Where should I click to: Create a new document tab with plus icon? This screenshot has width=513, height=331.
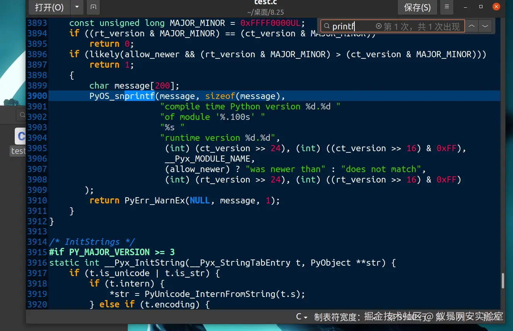(x=93, y=7)
